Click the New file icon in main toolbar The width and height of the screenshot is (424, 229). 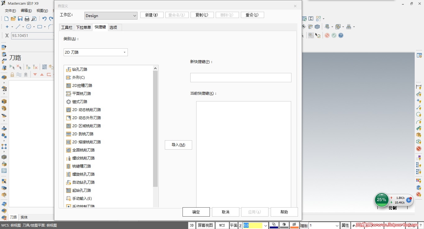tap(6, 19)
